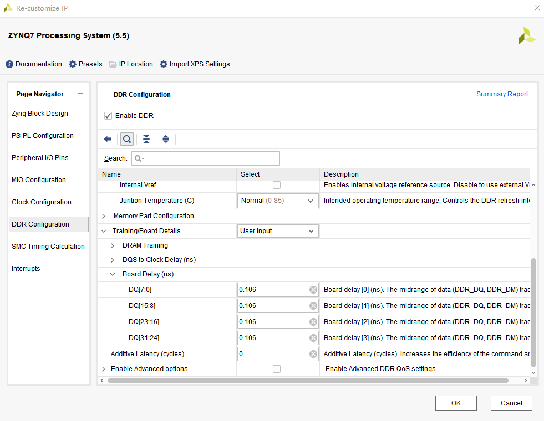Clear the DQ[7:0] board delay value

point(313,290)
